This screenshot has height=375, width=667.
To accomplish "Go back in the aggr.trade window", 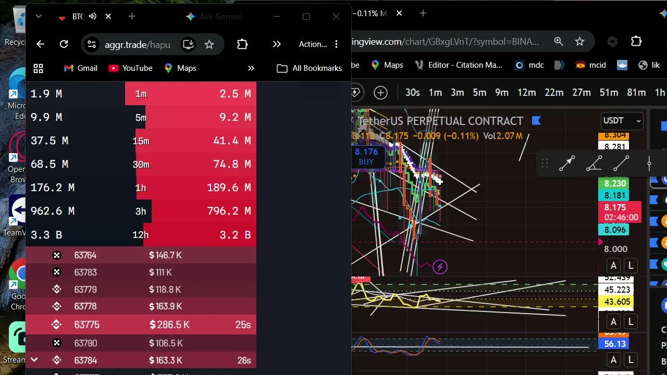I will (41, 44).
